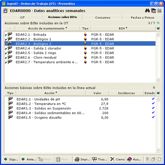
Task: Click the work order icon beside EDAR0000
Action: click(x=5, y=11)
